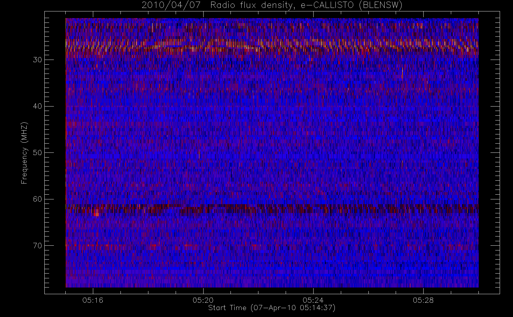Click the "Start Time (07-Apr-10 05:14:37)" label
Screen dimensions: 513x317
[272, 308]
